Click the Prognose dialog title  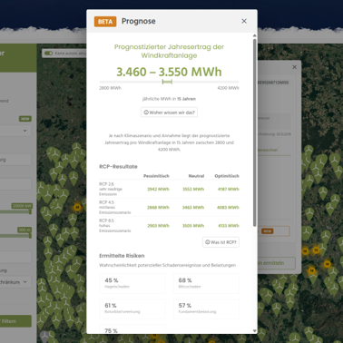click(x=139, y=21)
